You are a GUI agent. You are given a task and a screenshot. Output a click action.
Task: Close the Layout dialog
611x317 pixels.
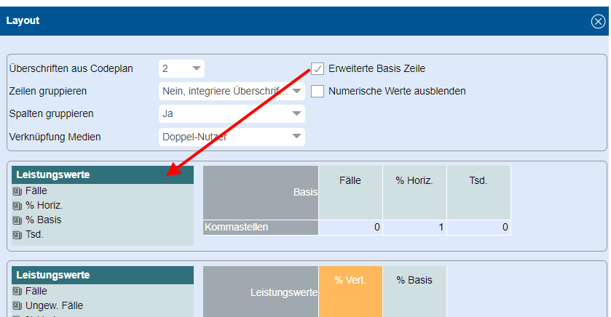597,21
